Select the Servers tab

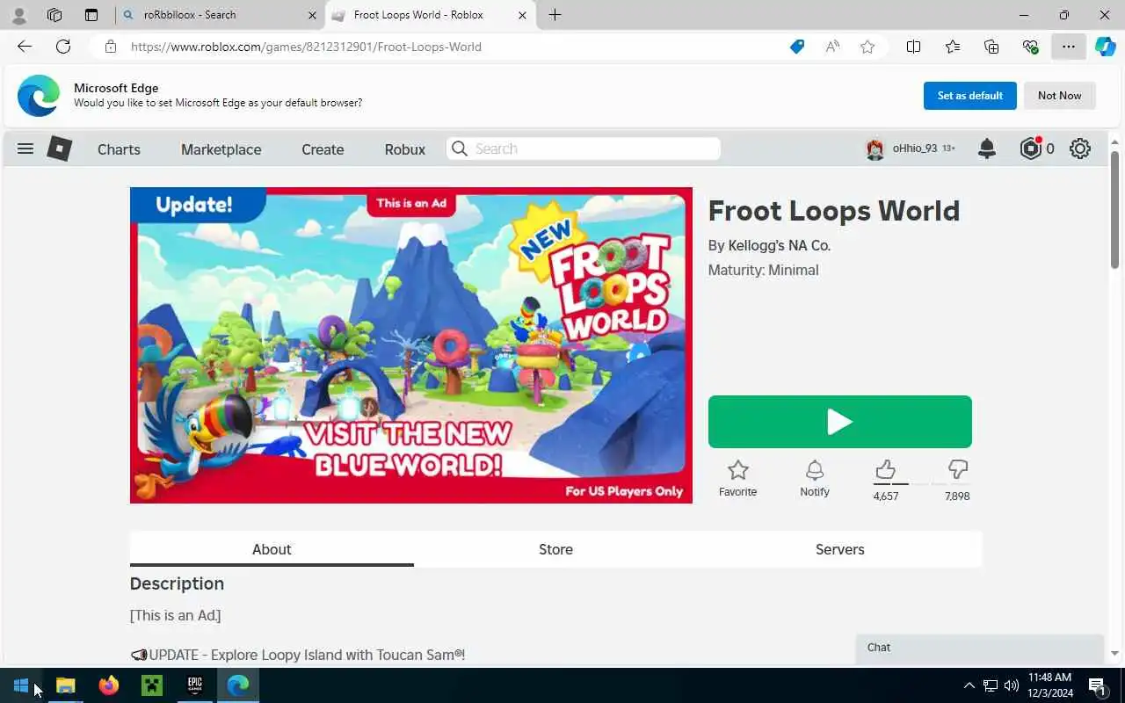840,549
